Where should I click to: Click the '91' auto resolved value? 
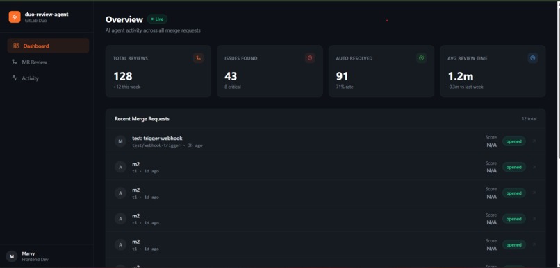click(342, 76)
